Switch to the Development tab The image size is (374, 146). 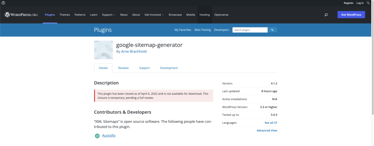click(169, 68)
